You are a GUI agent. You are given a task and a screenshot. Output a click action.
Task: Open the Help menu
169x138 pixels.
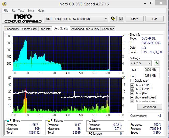(x=41, y=11)
